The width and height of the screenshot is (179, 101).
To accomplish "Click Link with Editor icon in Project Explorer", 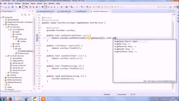I will tap(25, 15).
